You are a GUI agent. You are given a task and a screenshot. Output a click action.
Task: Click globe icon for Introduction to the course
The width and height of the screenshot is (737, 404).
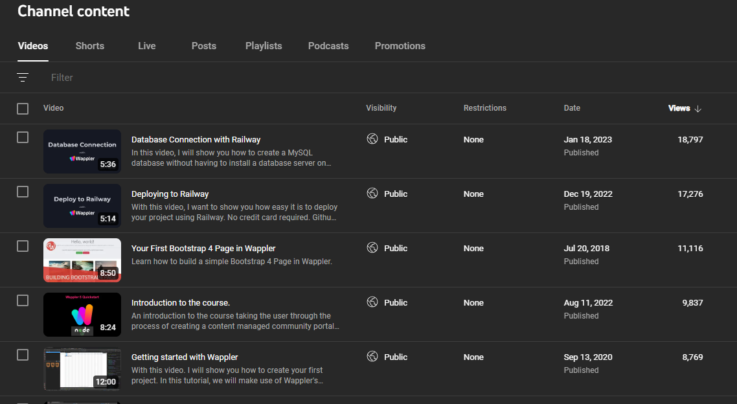pos(372,302)
